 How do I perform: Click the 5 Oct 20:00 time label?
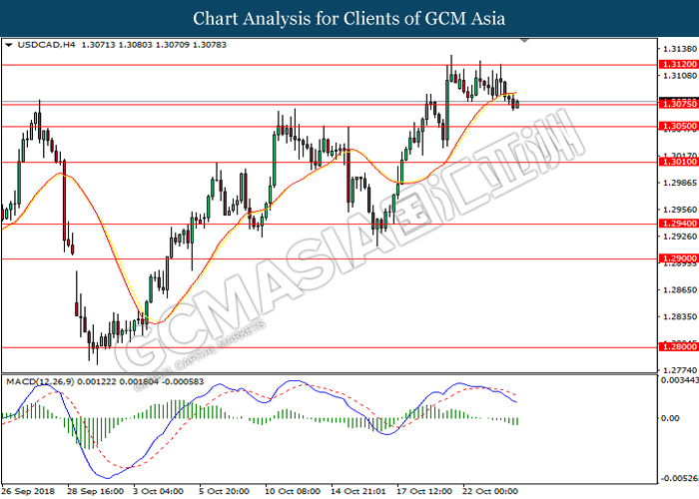coord(225,491)
